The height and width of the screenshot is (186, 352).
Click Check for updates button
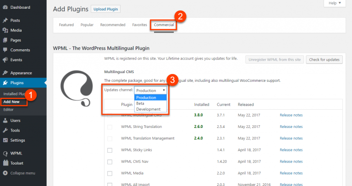pyautogui.click(x=324, y=59)
